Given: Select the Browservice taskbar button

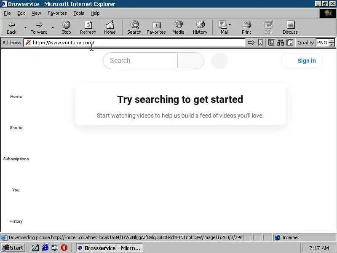Looking at the screenshot, I should coord(110,248).
